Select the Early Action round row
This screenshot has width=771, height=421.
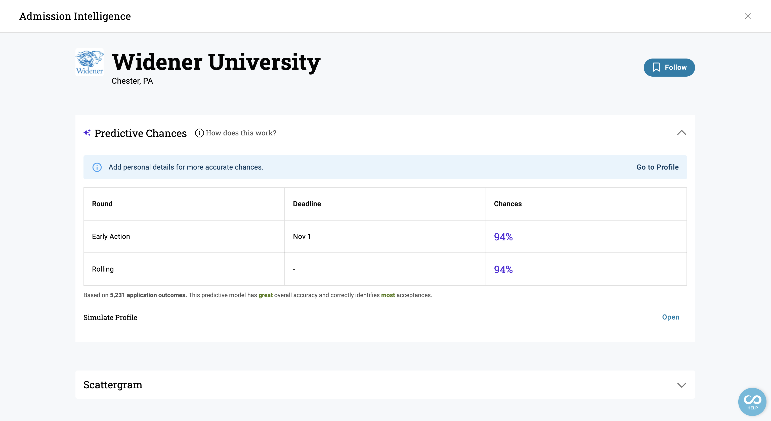(385, 237)
